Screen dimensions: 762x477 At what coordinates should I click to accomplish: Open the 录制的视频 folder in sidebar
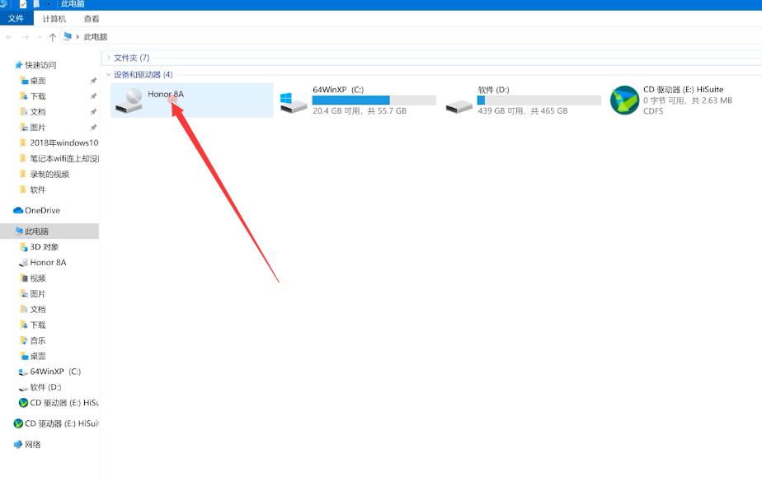(45, 174)
